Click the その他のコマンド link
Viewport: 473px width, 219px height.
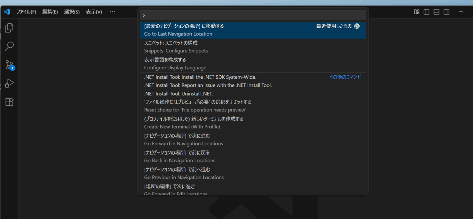click(345, 77)
